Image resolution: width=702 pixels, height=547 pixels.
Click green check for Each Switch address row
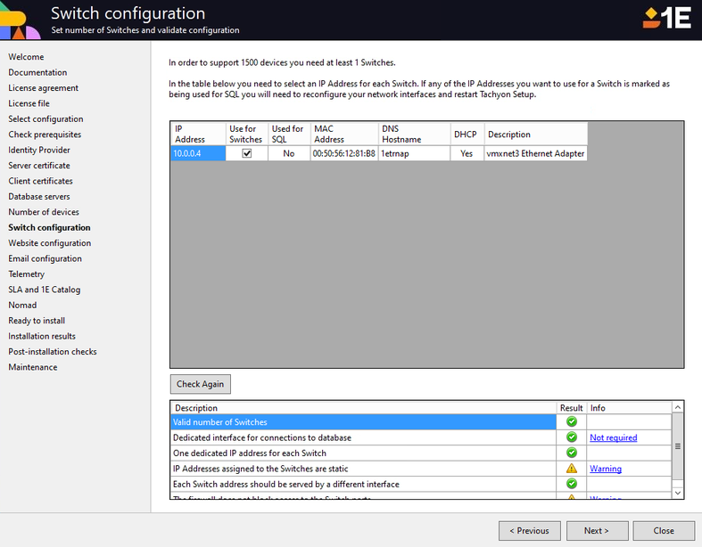click(x=572, y=485)
